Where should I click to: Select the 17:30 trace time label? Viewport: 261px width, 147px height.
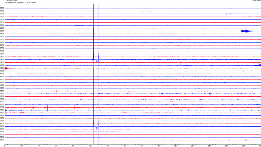[2, 107]
